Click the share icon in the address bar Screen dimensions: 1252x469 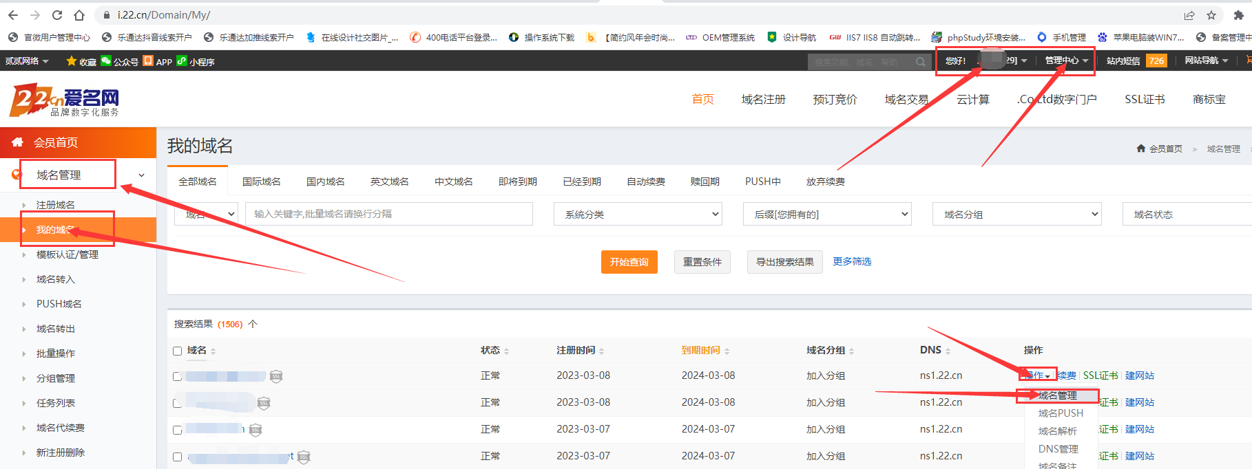1189,15
